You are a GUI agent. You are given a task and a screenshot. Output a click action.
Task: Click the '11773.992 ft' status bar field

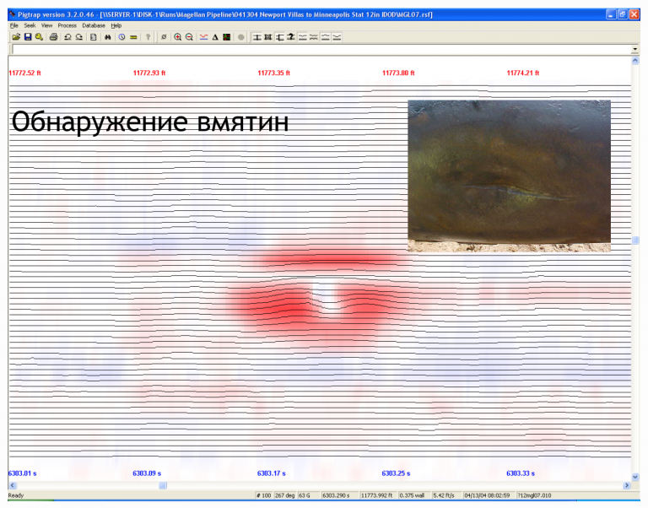378,495
